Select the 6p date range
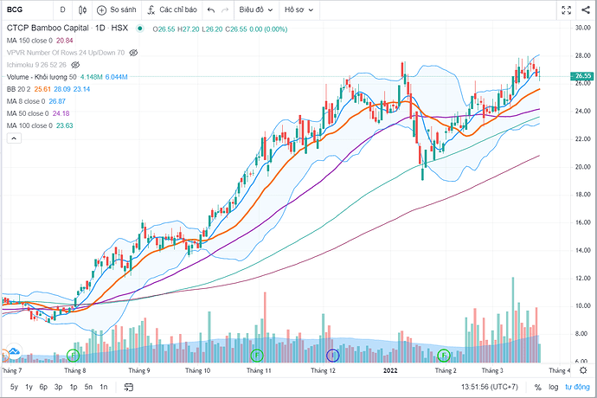The width and height of the screenshot is (597, 398). [x=43, y=386]
